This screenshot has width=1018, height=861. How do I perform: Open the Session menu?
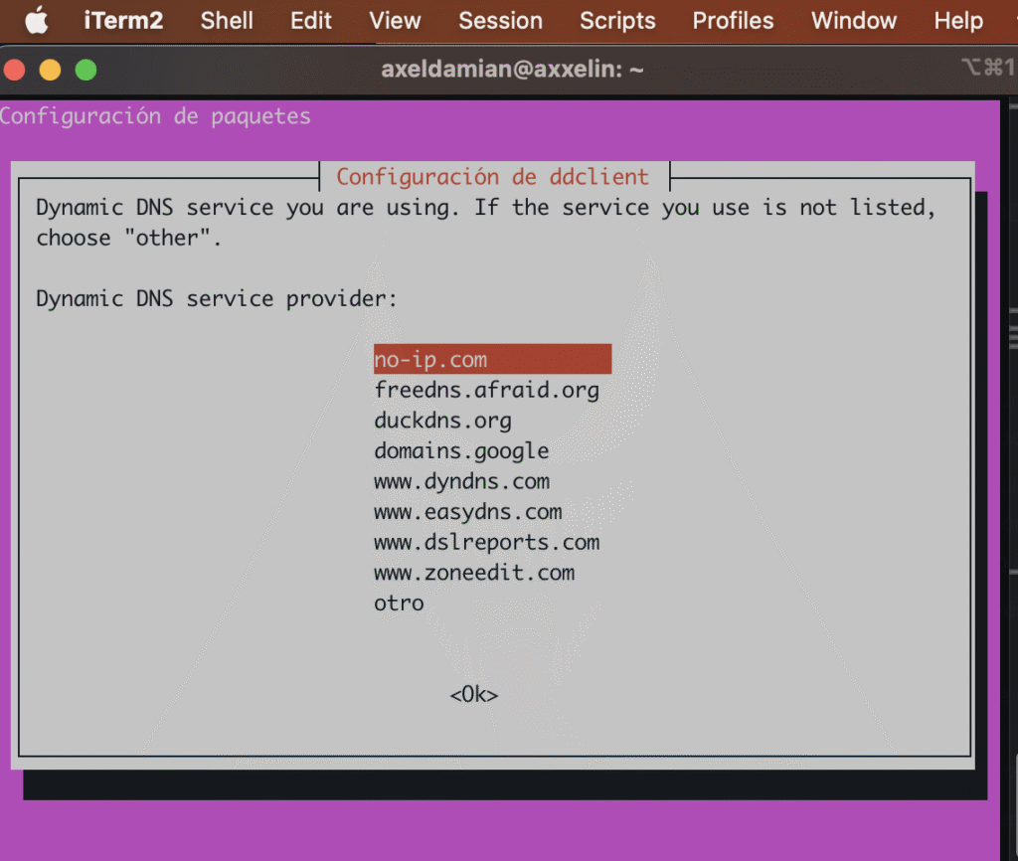tap(501, 21)
